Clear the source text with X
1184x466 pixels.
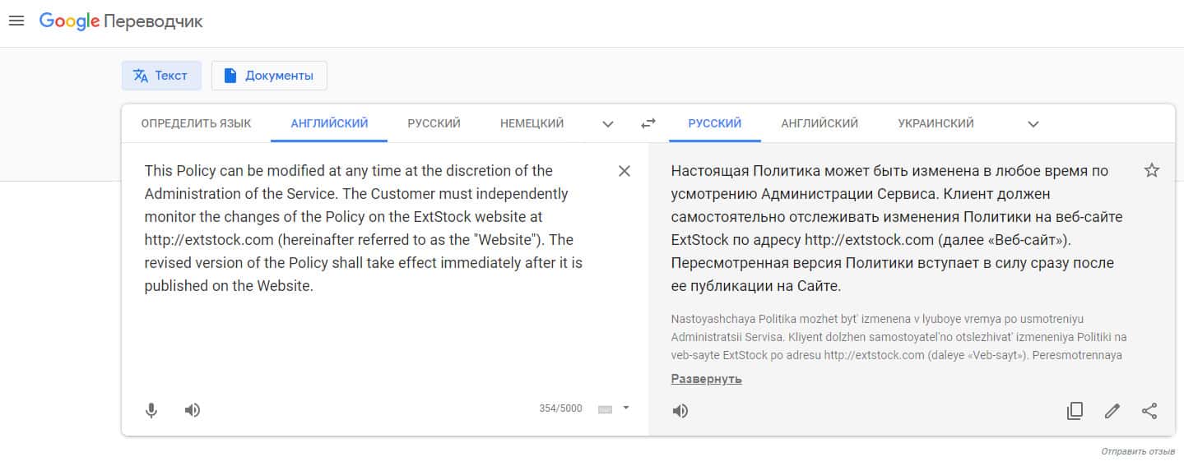tap(625, 171)
